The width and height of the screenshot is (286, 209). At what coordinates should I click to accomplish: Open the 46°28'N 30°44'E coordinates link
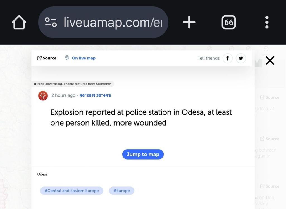[95, 95]
